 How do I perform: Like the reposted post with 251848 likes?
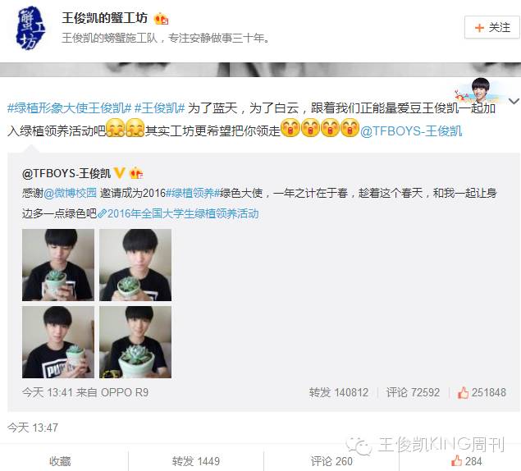[482, 392]
